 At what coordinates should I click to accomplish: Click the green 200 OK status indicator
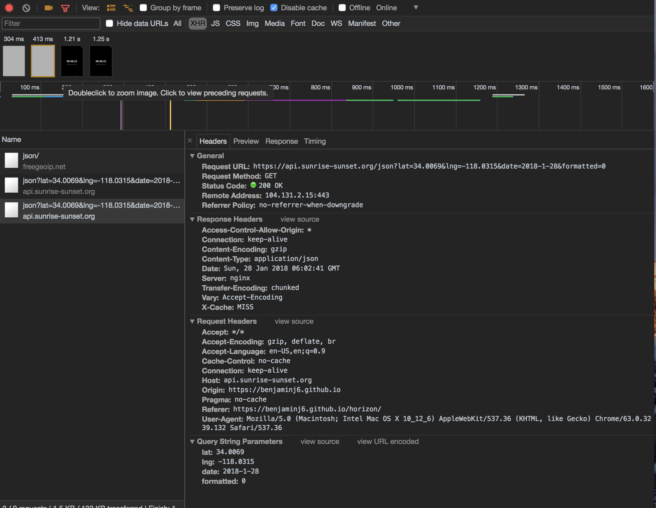pos(253,185)
